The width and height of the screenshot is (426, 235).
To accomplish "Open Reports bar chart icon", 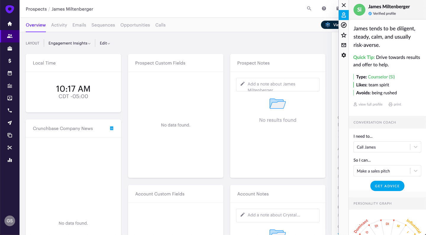I will [10, 160].
